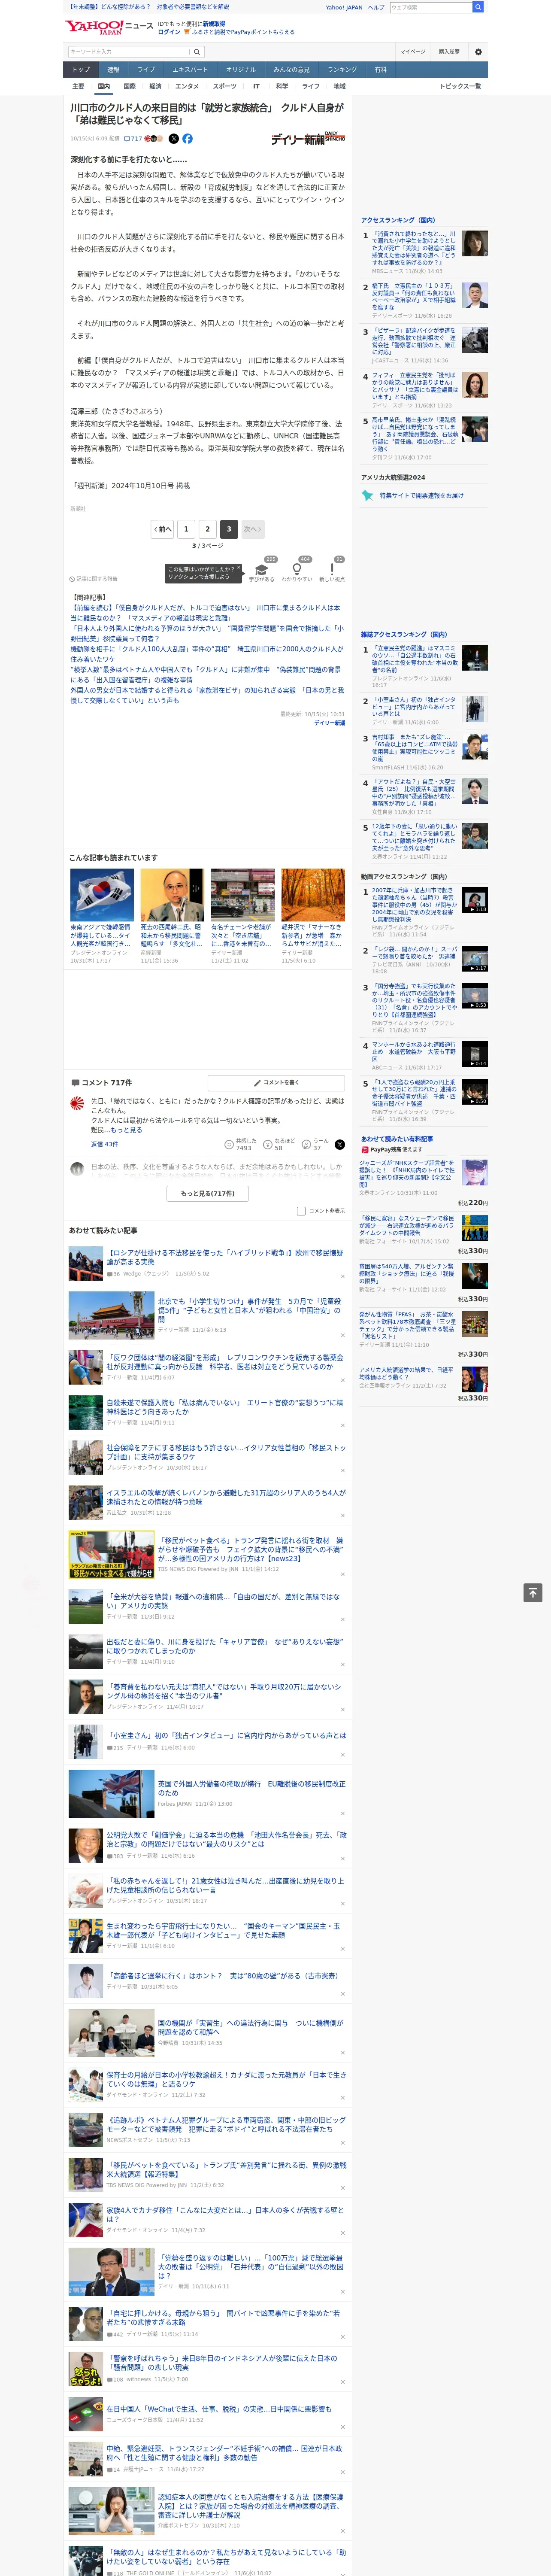The height and width of the screenshot is (2576, 551).
Task: Select the 主要 category
Action: 78,86
